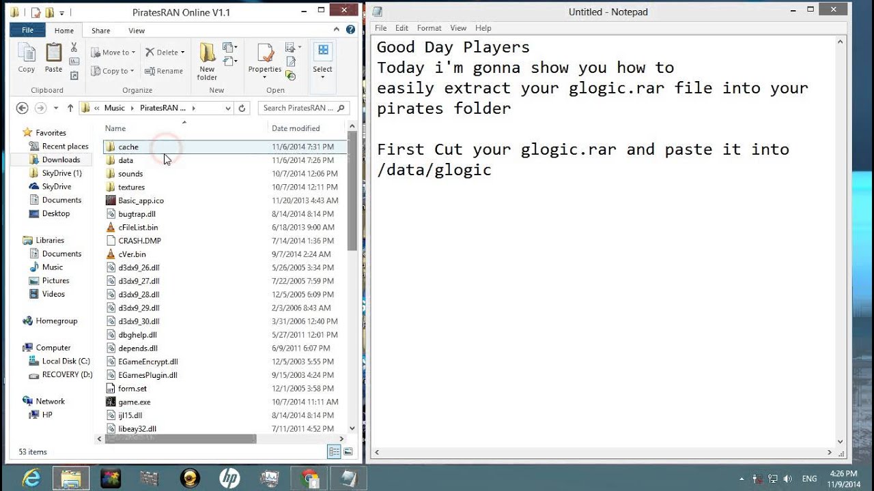Open the Notepad Format menu
This screenshot has width=874, height=491.
pyautogui.click(x=429, y=28)
